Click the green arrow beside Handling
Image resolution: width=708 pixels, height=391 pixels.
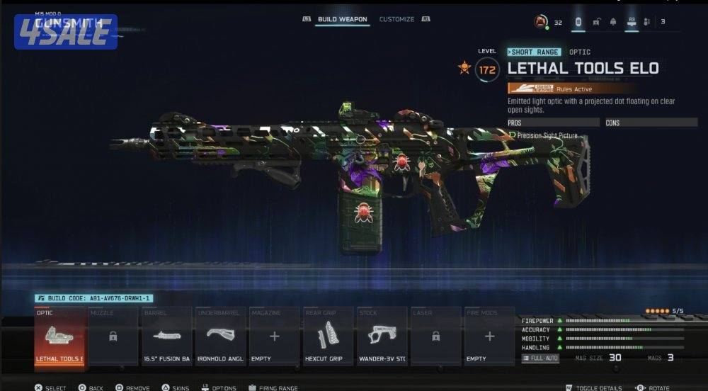(560, 347)
